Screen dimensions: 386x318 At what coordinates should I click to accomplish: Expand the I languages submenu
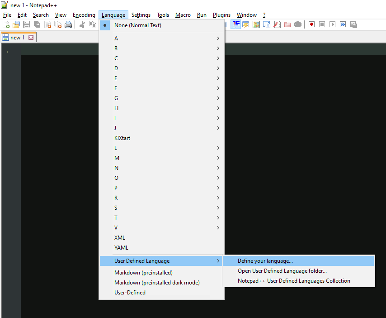point(161,118)
